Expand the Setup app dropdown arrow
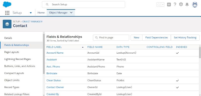 point(31,13)
